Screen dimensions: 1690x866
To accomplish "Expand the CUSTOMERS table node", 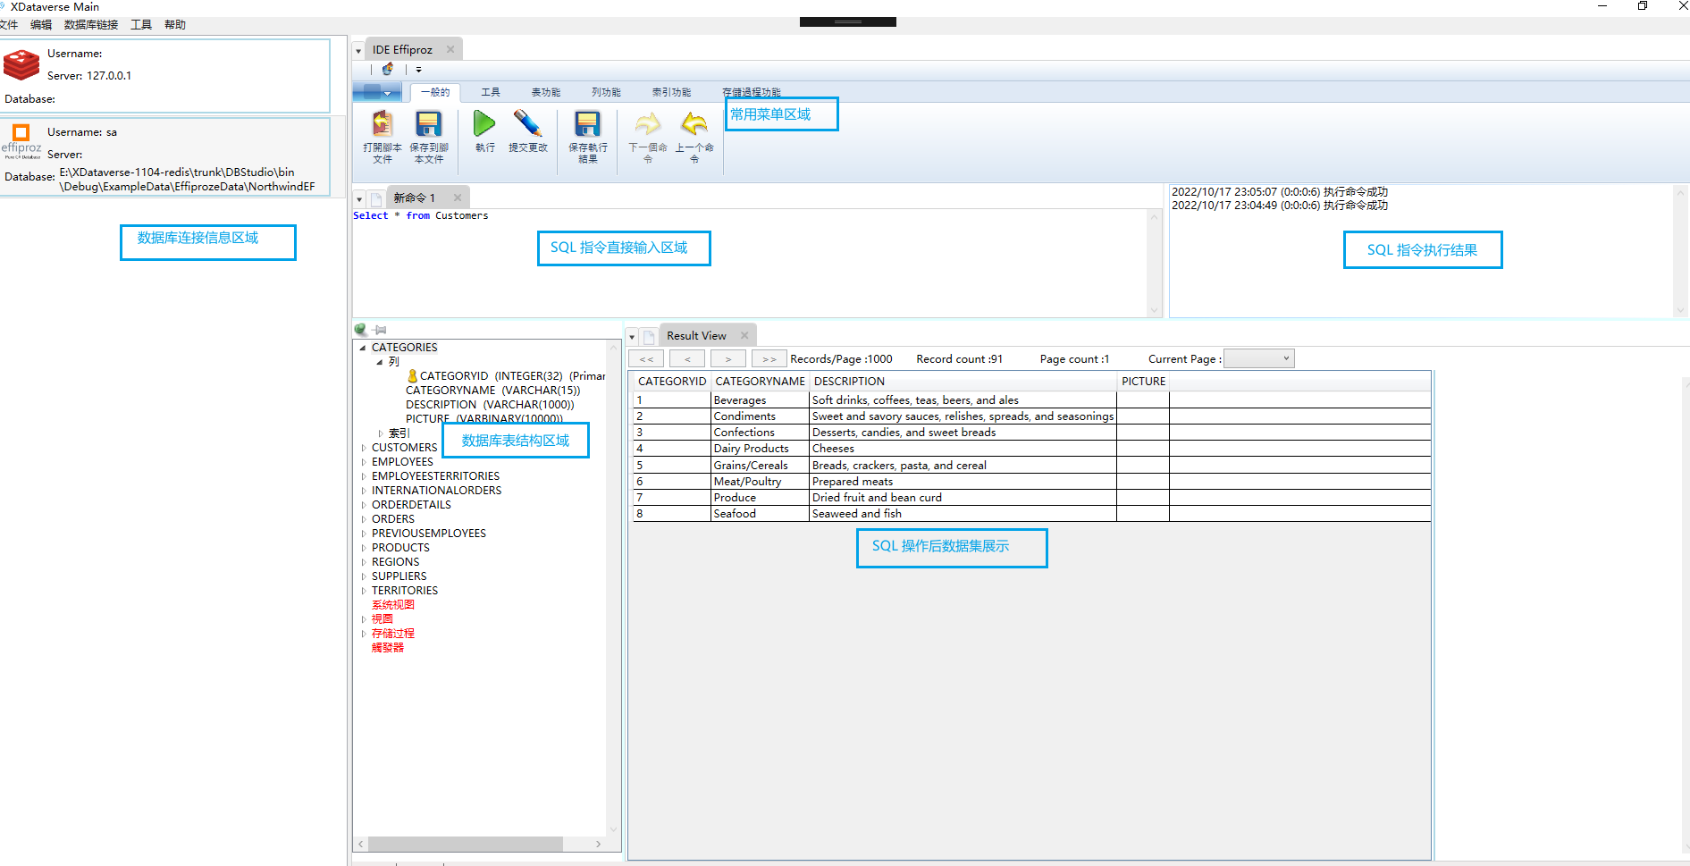I will 364,448.
